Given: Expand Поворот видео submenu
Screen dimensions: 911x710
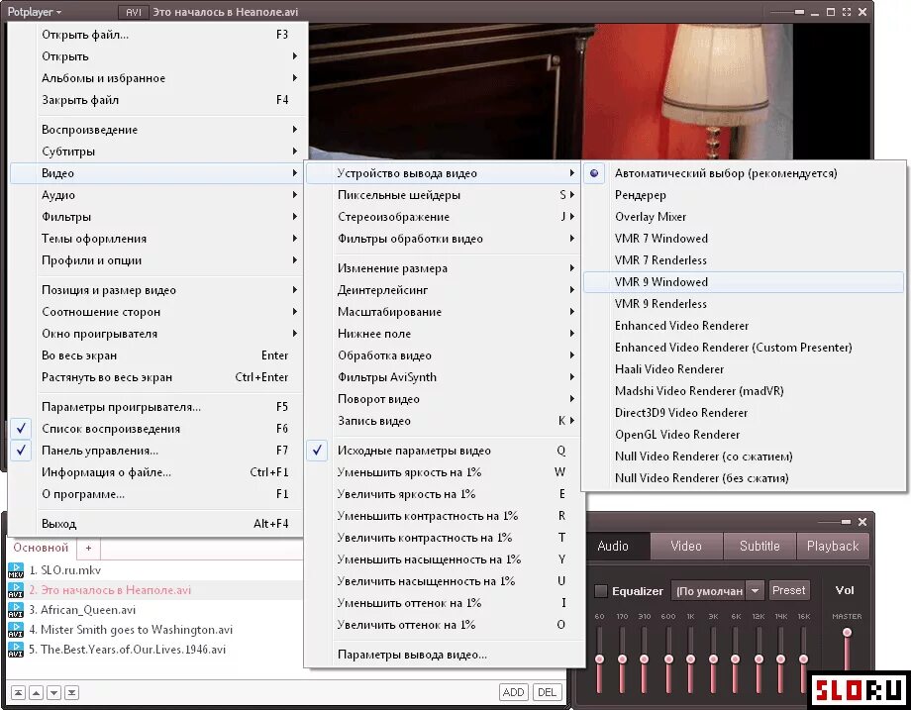Looking at the screenshot, I should [x=444, y=399].
